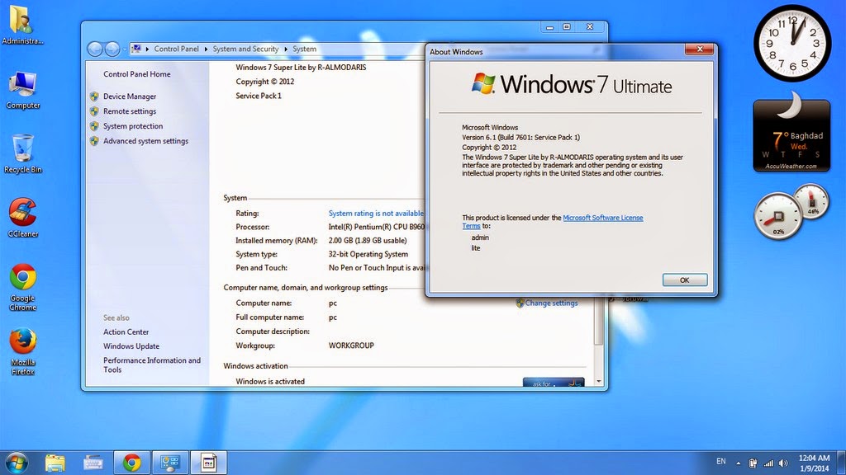Viewport: 846px width, 475px height.
Task: Click the Forward arrow in System window
Action: 112,49
